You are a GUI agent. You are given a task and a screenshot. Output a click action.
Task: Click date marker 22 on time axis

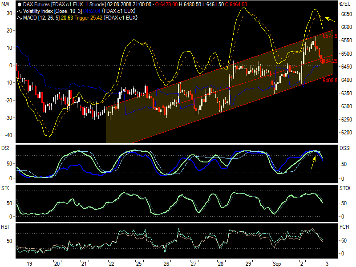[112, 263]
